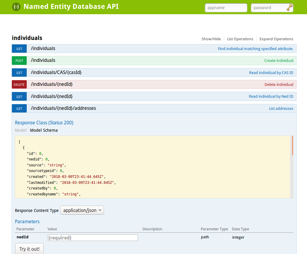This screenshot has height=254, width=307.
Task: Click the Swagger logo icon in header
Action: (16, 7)
